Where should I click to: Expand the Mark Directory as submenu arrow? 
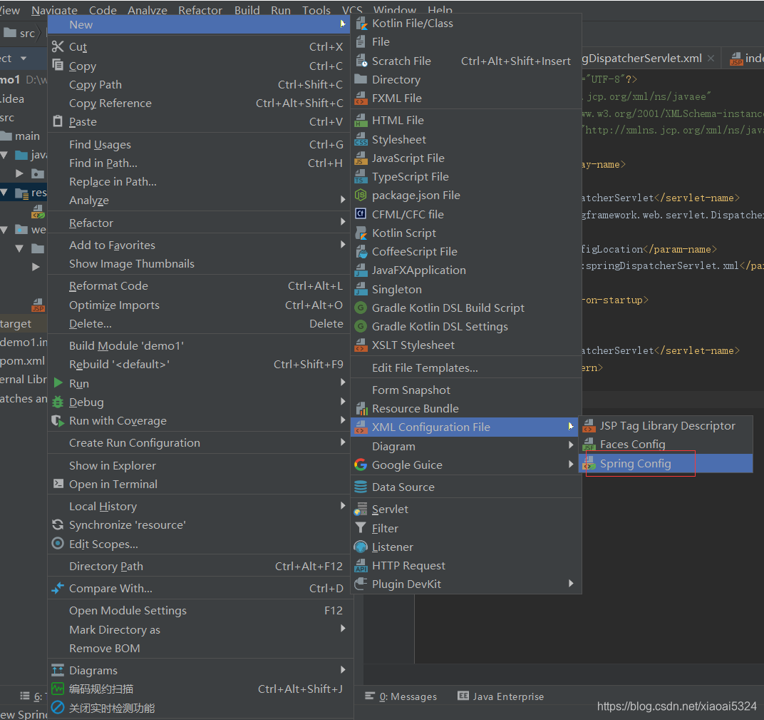(x=343, y=629)
